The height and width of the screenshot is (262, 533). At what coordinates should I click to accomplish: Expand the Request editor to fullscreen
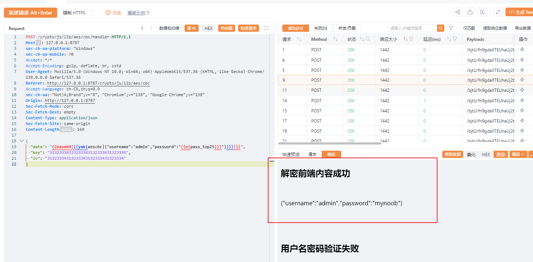[266, 28]
